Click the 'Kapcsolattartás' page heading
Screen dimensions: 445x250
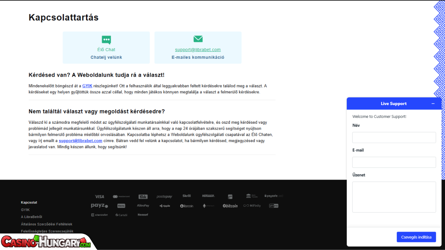coord(64,17)
